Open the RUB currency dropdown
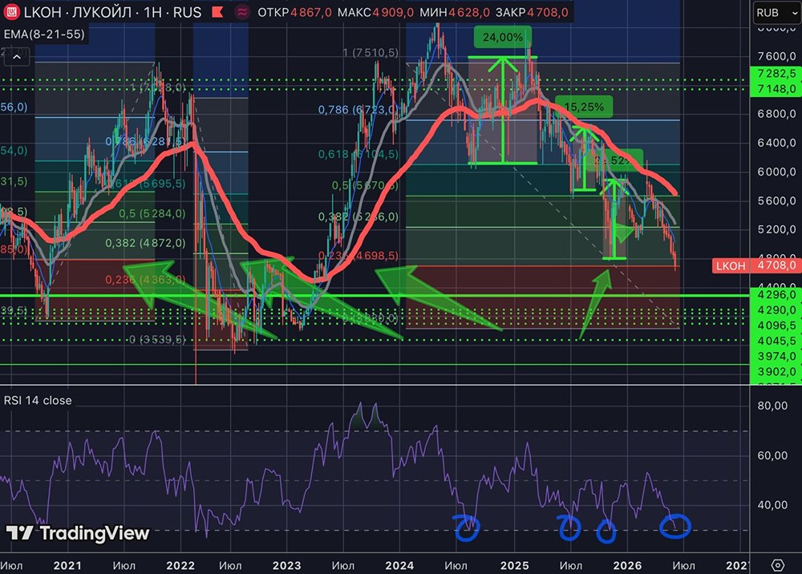The image size is (802, 574). point(776,13)
